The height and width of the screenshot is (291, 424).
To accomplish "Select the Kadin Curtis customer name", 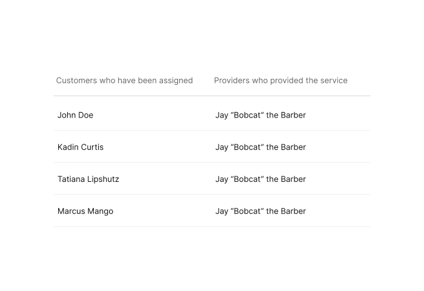I will pos(81,147).
